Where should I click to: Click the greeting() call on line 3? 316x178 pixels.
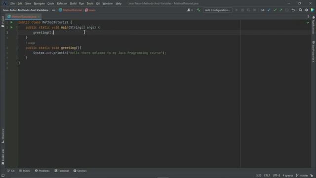43,33
